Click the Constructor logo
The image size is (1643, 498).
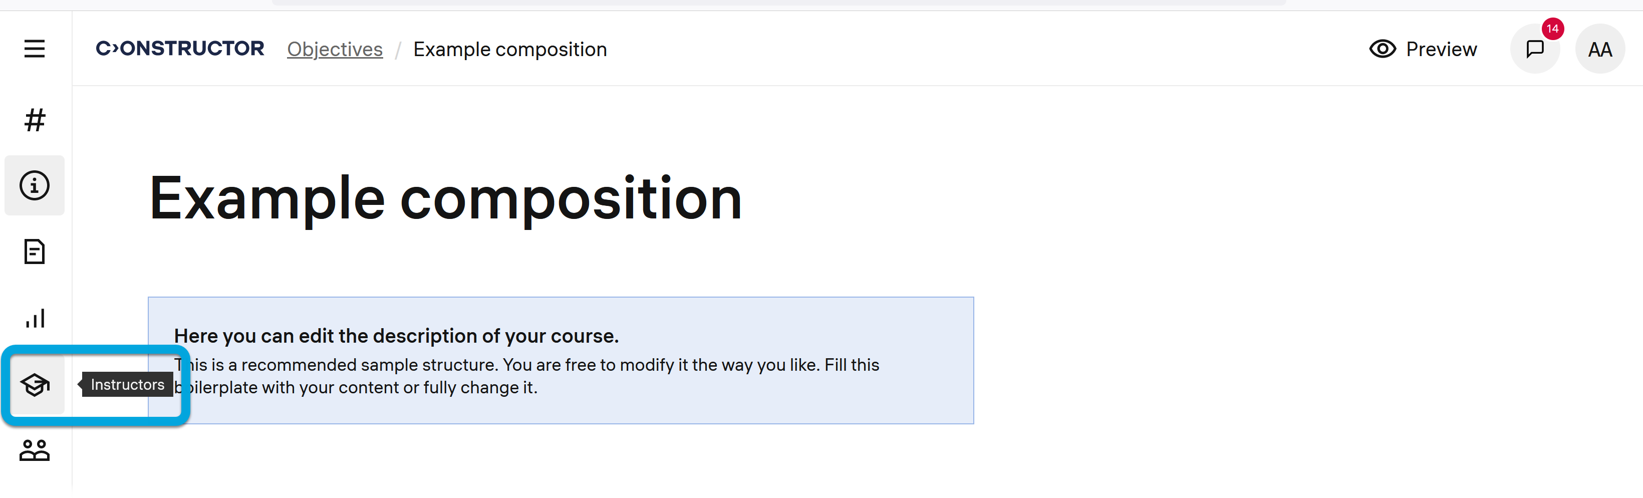[x=180, y=49]
